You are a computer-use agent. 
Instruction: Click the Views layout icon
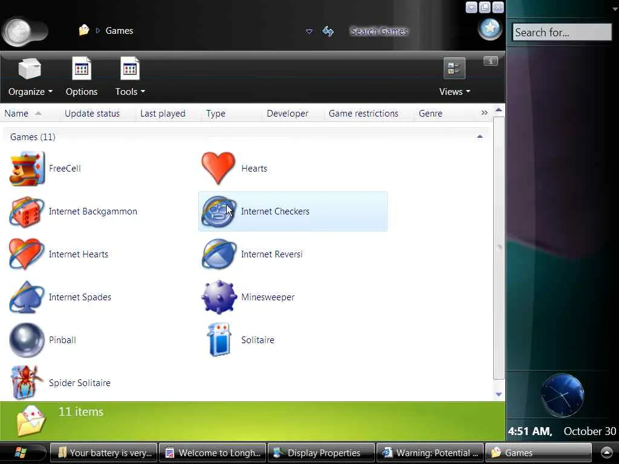[455, 69]
